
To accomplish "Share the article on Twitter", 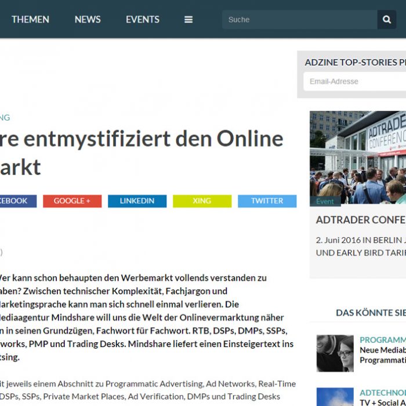I will click(267, 201).
